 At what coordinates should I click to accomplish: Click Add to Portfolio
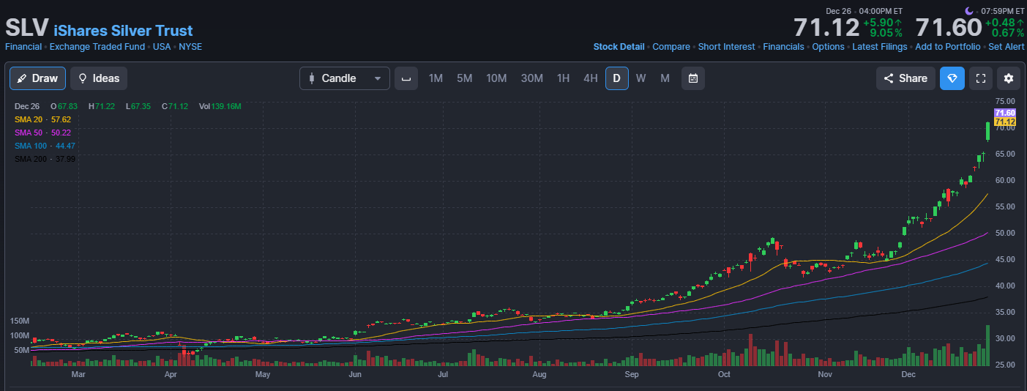pos(948,47)
